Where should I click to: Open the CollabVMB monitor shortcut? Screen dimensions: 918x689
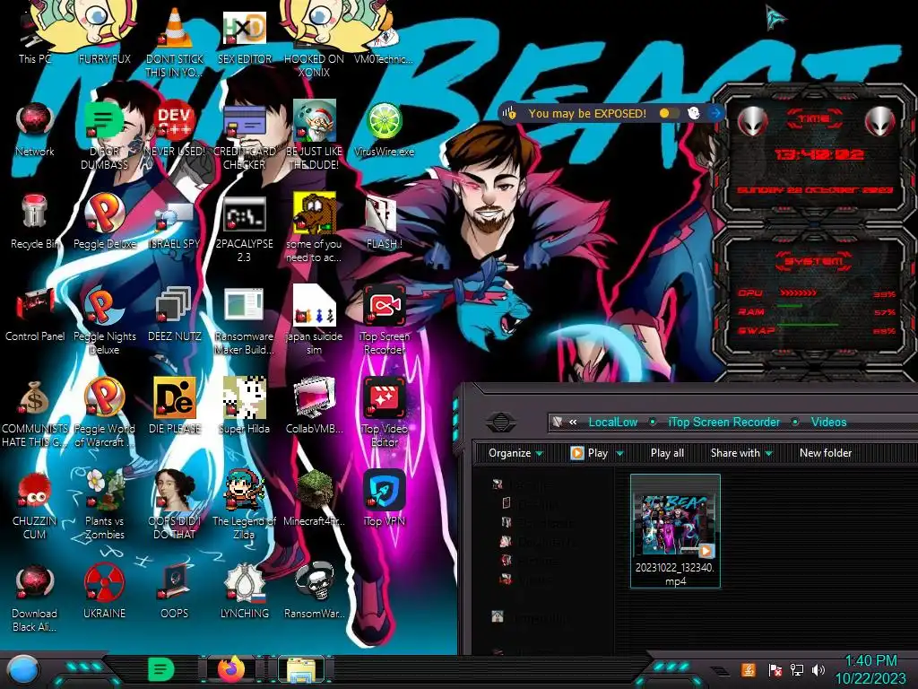[314, 406]
